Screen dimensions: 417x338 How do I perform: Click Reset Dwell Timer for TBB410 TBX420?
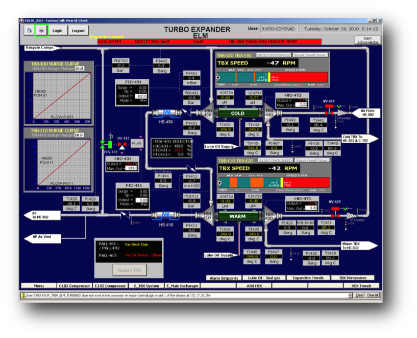coord(312,161)
